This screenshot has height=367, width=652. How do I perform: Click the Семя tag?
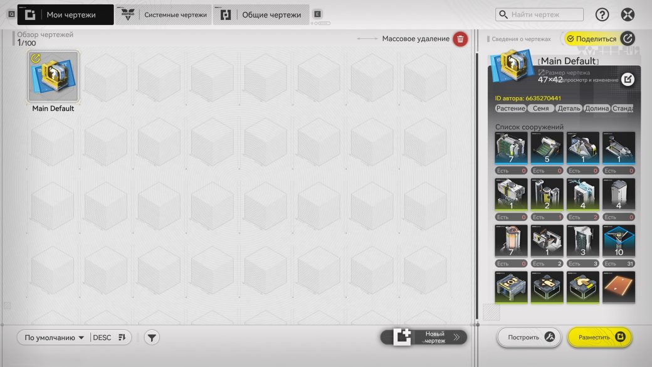click(540, 108)
